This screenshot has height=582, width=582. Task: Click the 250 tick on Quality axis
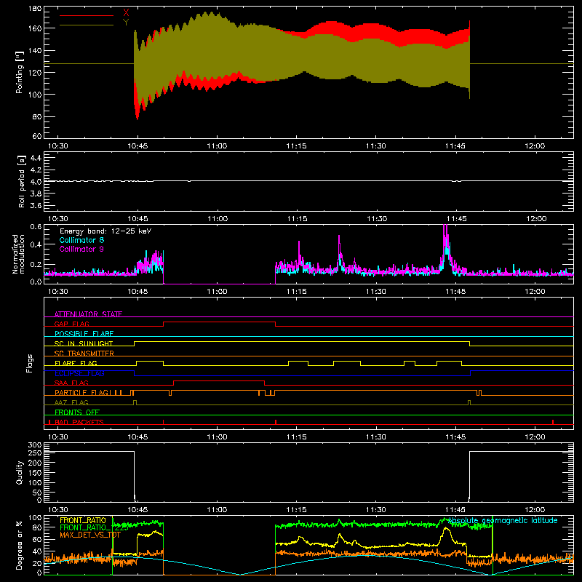35,453
